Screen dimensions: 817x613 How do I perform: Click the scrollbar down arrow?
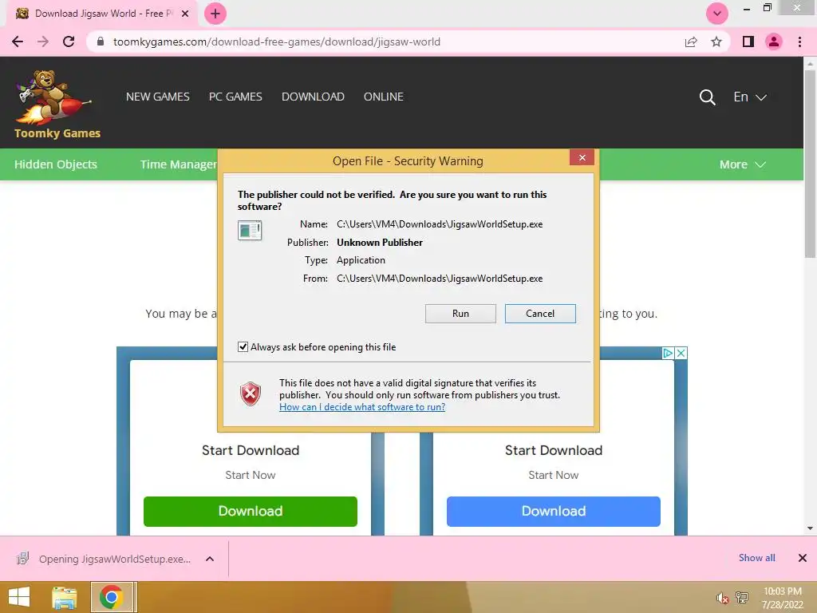click(x=810, y=528)
